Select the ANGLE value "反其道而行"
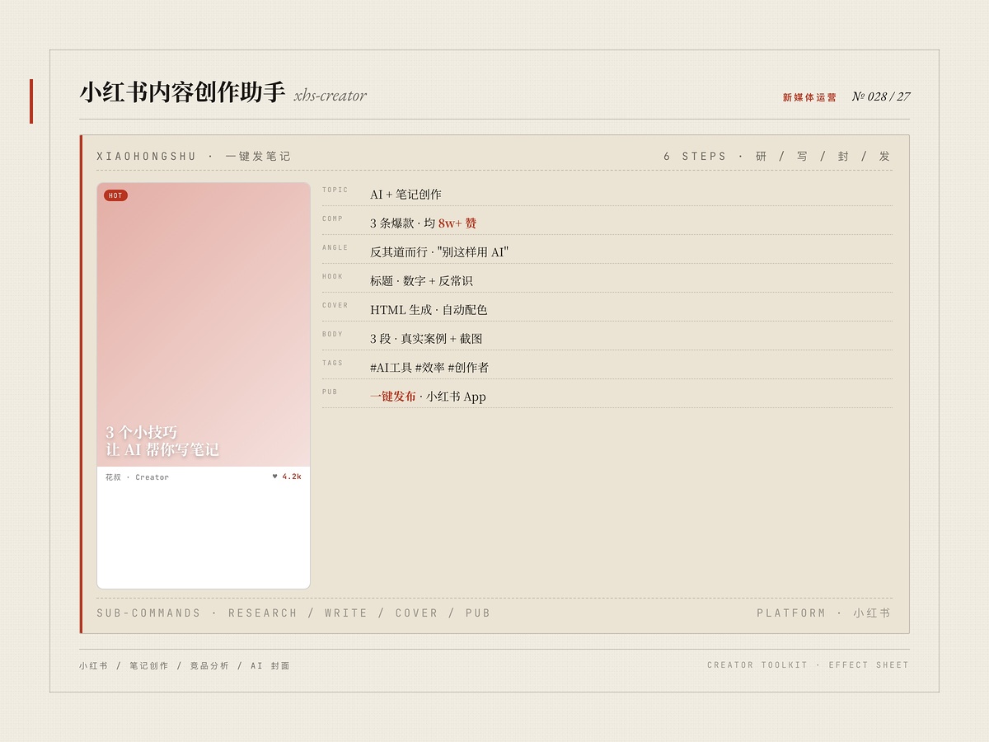The width and height of the screenshot is (989, 742). coord(399,252)
